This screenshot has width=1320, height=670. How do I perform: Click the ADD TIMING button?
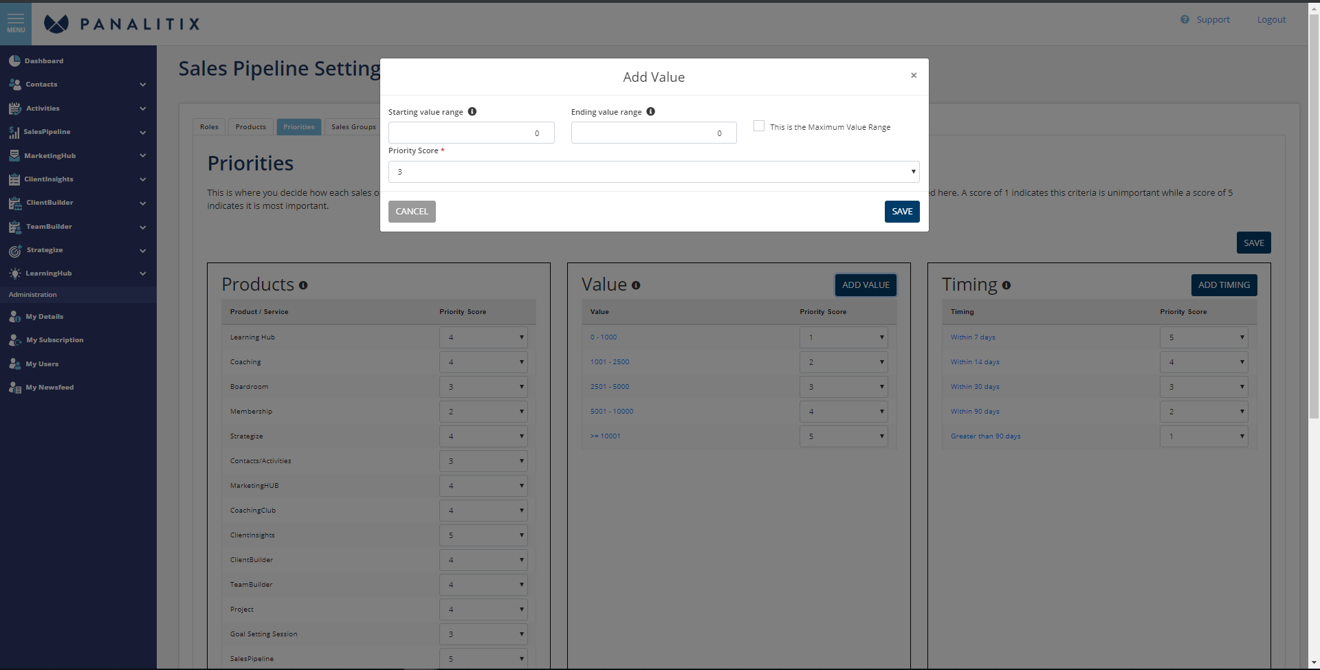coord(1224,285)
